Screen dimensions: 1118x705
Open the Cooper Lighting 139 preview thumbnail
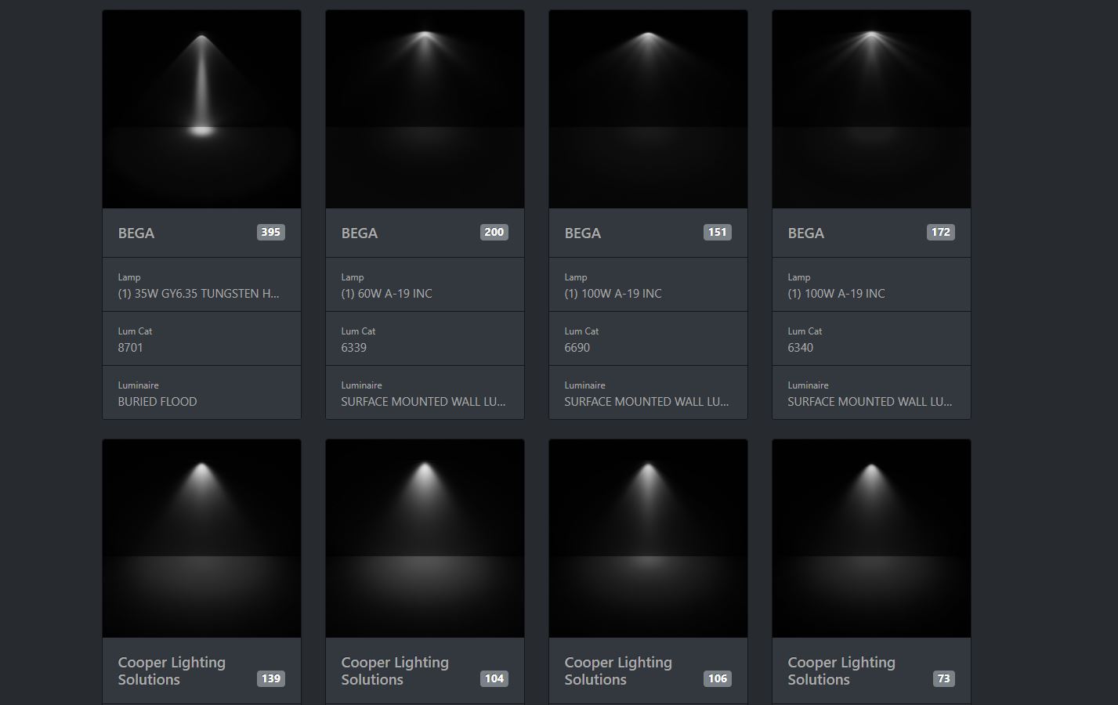pos(201,538)
